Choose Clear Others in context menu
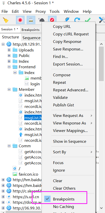 point(64,188)
